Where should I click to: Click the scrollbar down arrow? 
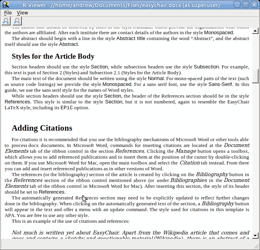(255, 235)
